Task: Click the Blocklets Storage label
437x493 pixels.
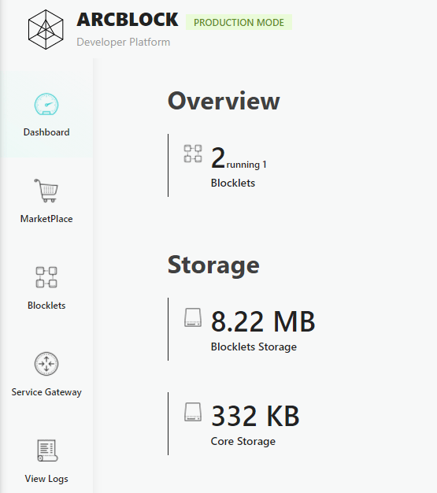Action: point(254,347)
